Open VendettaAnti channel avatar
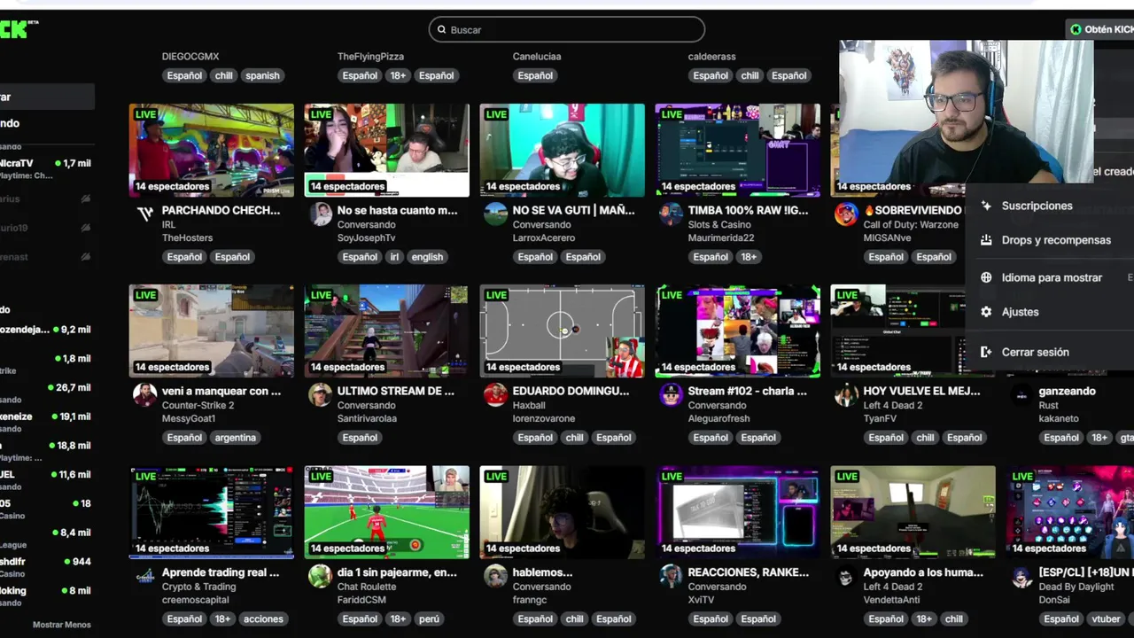This screenshot has width=1134, height=638. tap(847, 577)
